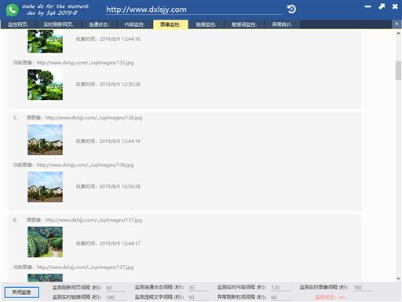402x302 pixels.
Task: Click the original 137.jpg vineyard thumbnail
Action: (45, 242)
